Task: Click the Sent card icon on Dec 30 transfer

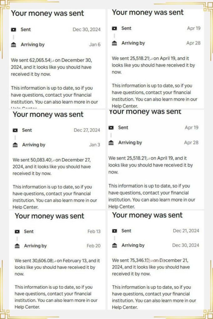Action: pyautogui.click(x=14, y=29)
